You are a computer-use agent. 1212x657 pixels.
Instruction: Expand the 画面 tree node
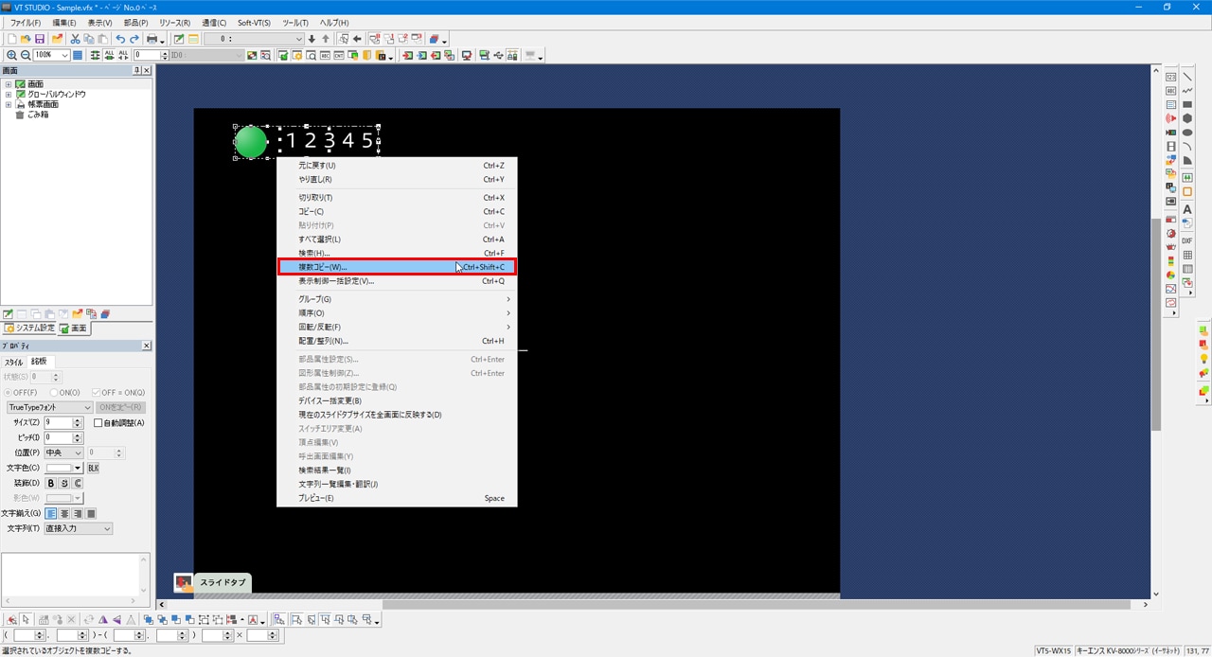tap(9, 84)
